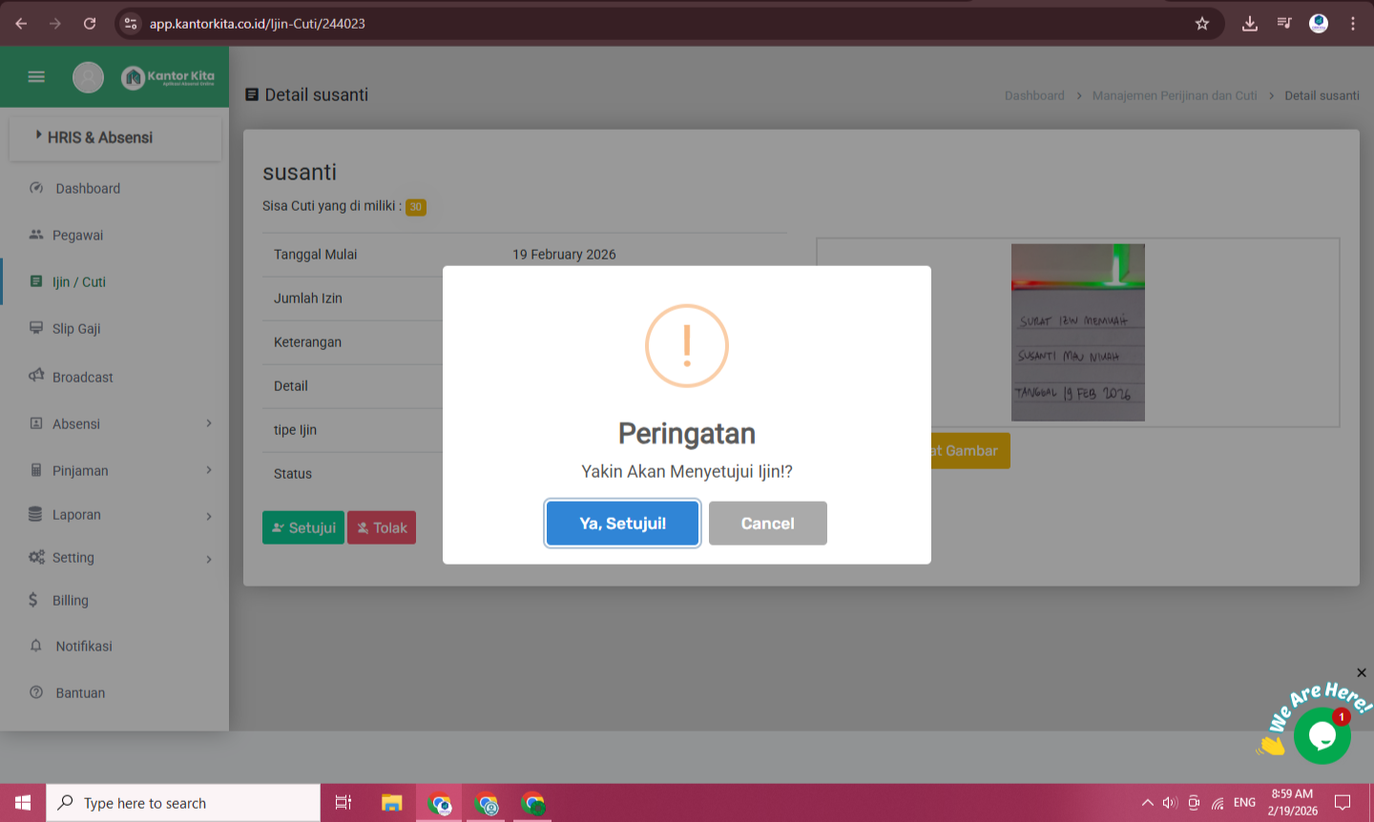The height and width of the screenshot is (822, 1374).
Task: Open the user avatar icon in header
Action: click(88, 77)
